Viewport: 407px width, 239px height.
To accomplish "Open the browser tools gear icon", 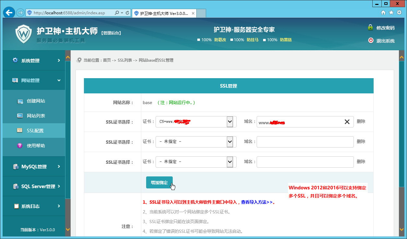I will click(x=399, y=13).
